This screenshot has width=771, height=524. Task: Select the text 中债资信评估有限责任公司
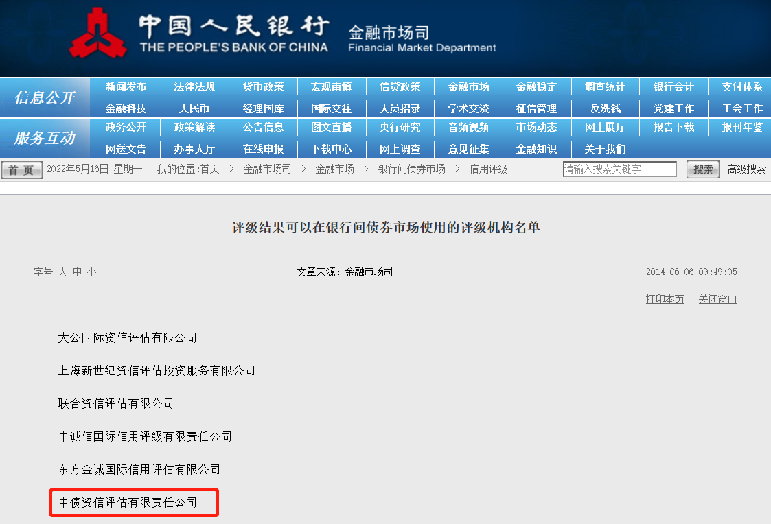pyautogui.click(x=127, y=502)
